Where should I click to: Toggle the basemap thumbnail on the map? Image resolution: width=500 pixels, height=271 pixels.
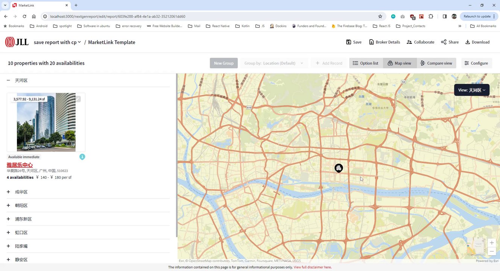(476, 247)
